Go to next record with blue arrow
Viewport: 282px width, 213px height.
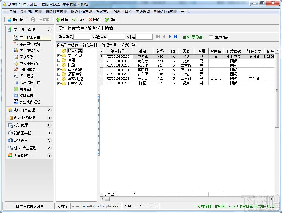(x=170, y=37)
